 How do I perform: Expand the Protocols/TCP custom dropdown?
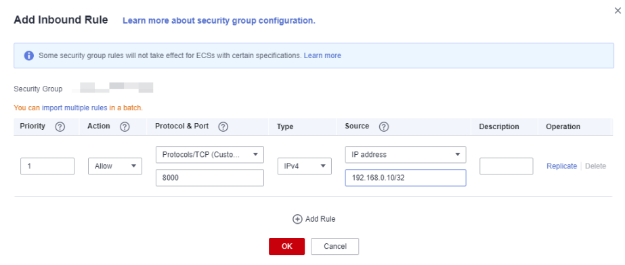[x=210, y=154]
